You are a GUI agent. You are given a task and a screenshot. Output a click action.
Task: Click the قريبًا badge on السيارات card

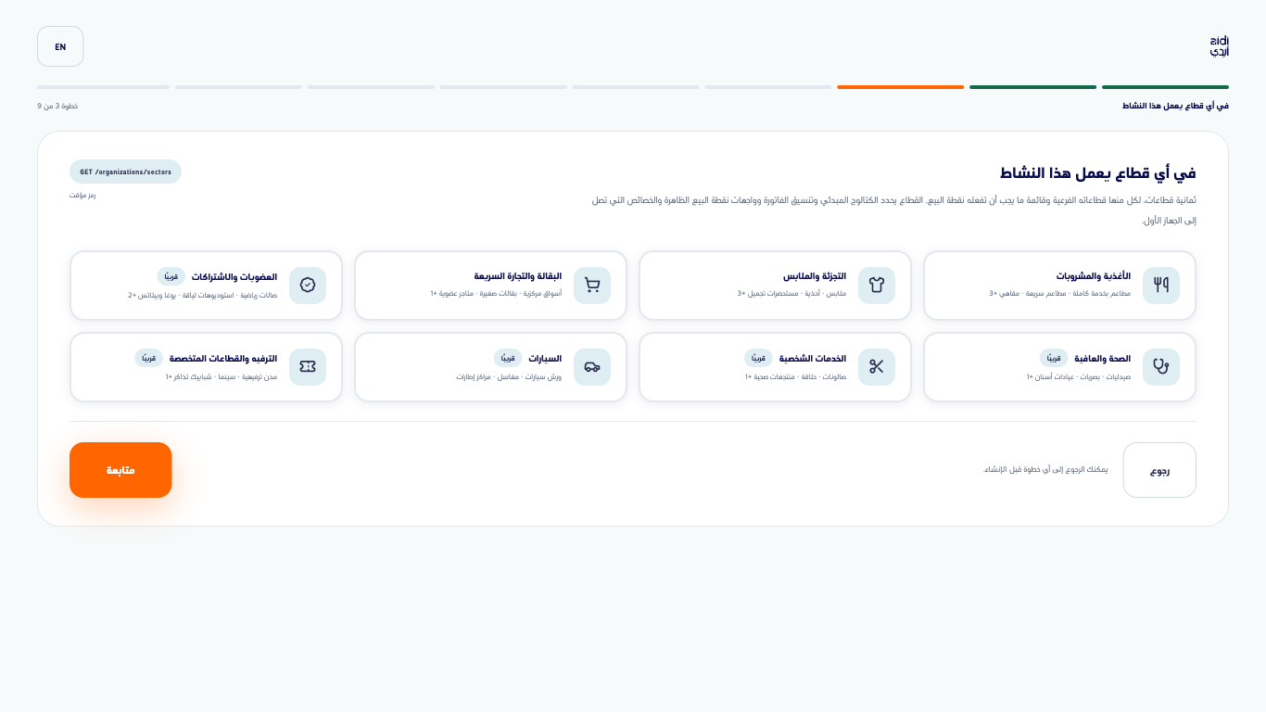[508, 358]
